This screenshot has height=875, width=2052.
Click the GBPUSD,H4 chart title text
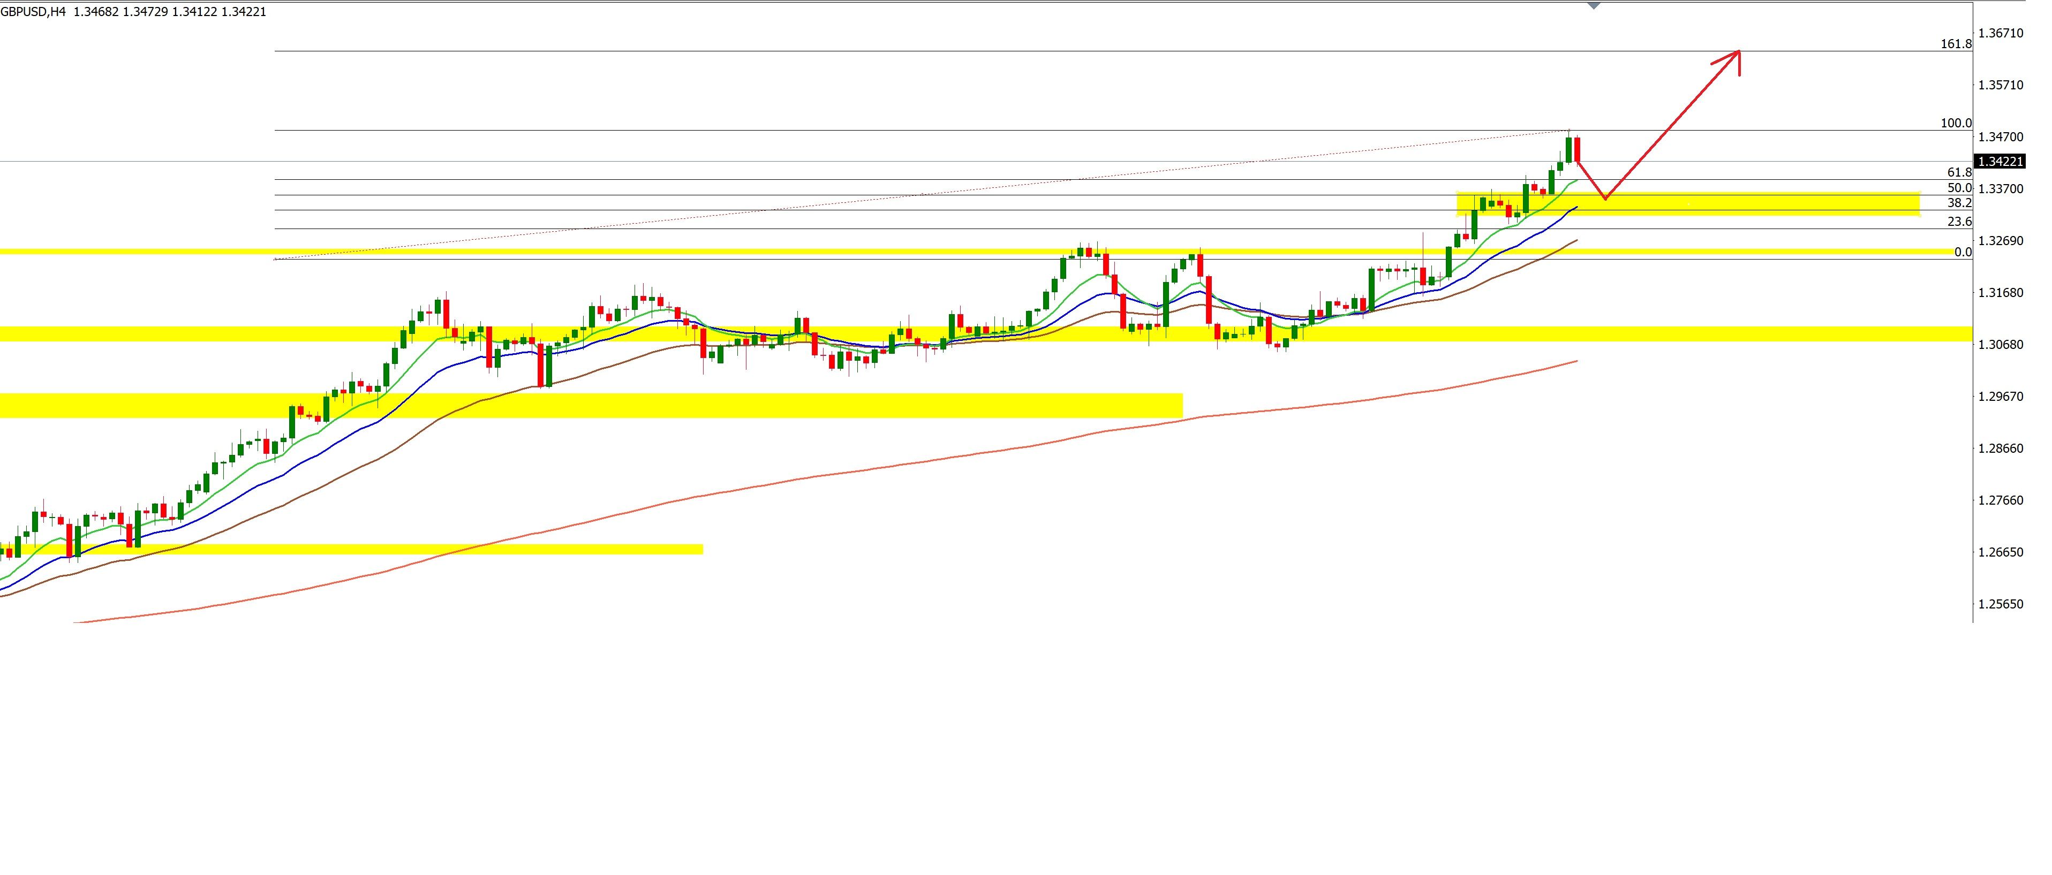coord(33,12)
